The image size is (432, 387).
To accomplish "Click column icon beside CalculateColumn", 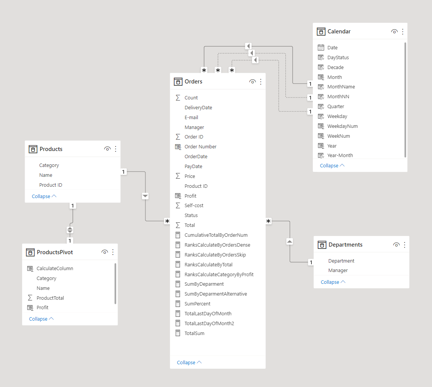I will pos(30,269).
